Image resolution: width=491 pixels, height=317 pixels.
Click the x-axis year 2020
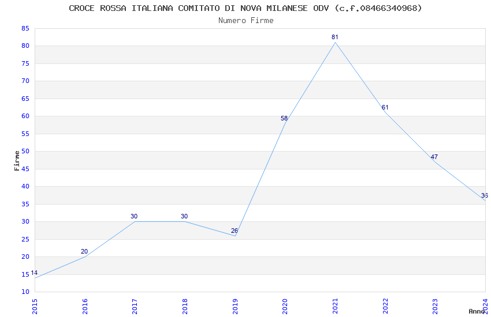point(285,307)
